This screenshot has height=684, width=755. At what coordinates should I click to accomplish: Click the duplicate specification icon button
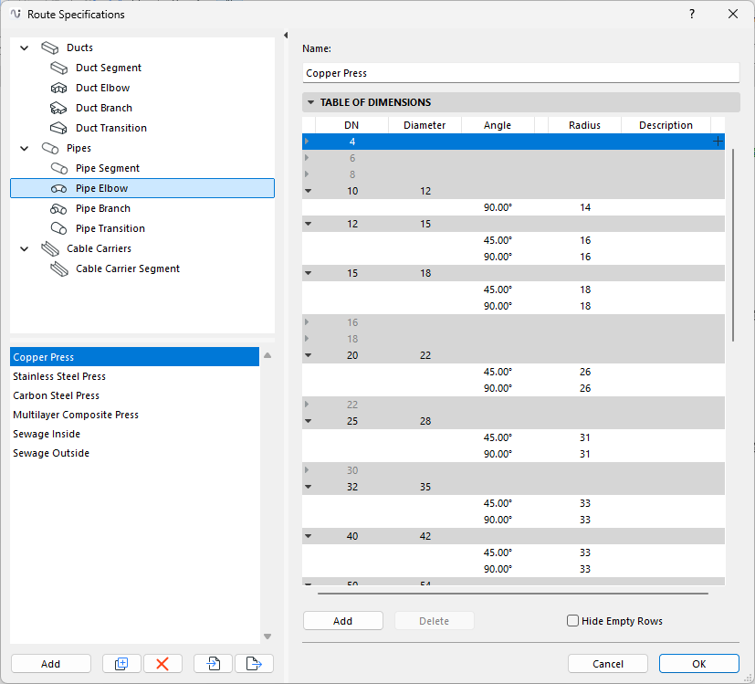pyautogui.click(x=121, y=664)
